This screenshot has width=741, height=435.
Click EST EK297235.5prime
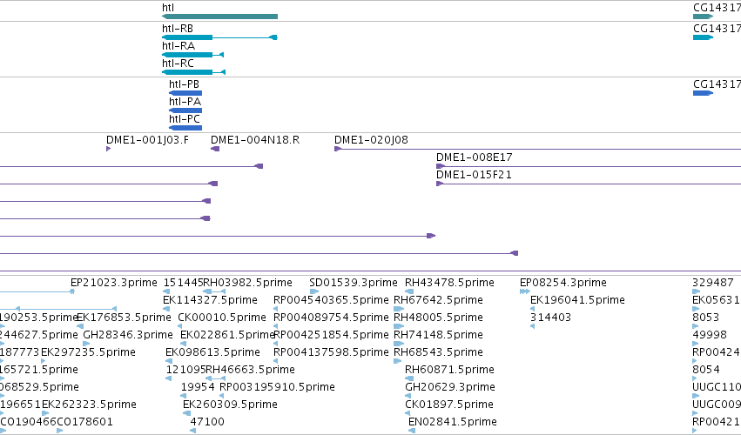[88, 352]
